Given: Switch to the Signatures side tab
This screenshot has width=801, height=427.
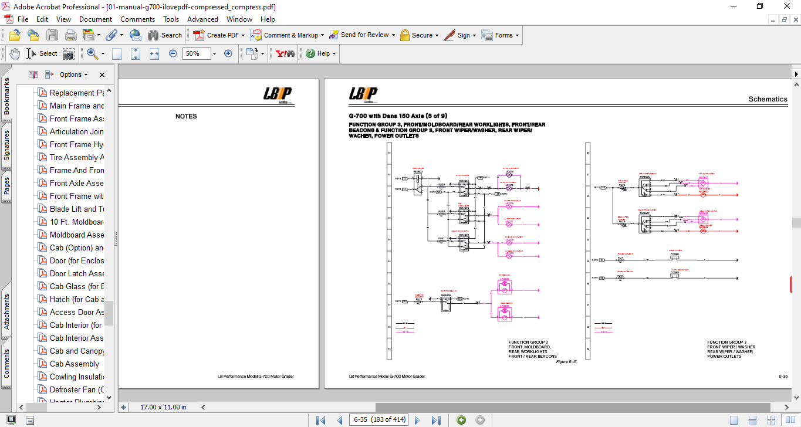Looking at the screenshot, I should (6, 145).
